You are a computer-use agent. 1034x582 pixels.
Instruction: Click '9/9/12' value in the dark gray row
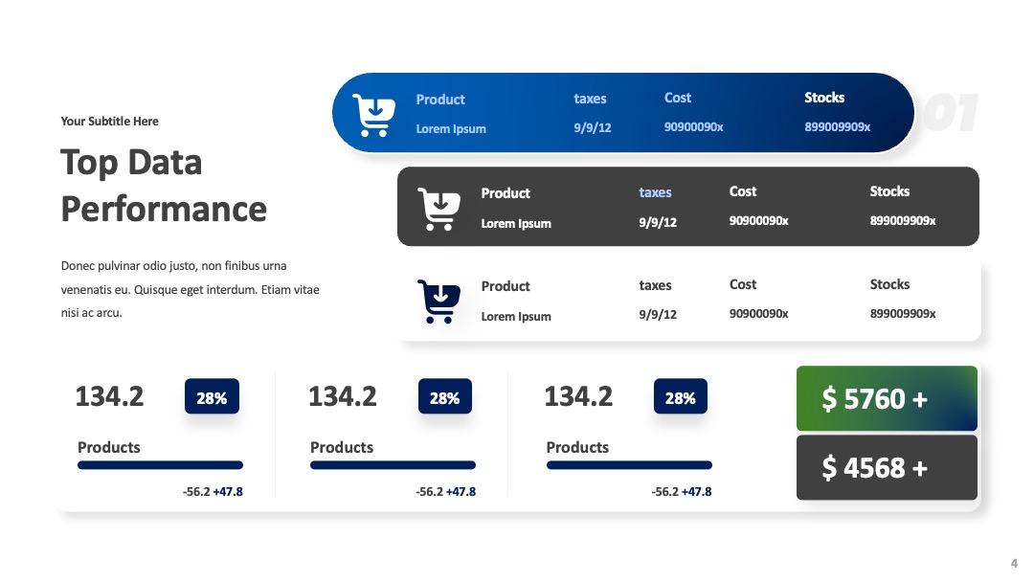point(658,222)
